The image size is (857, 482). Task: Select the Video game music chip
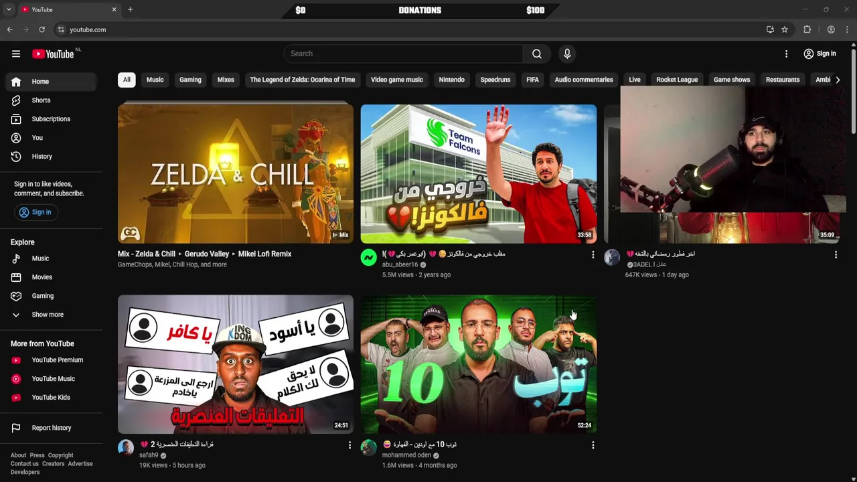[397, 80]
